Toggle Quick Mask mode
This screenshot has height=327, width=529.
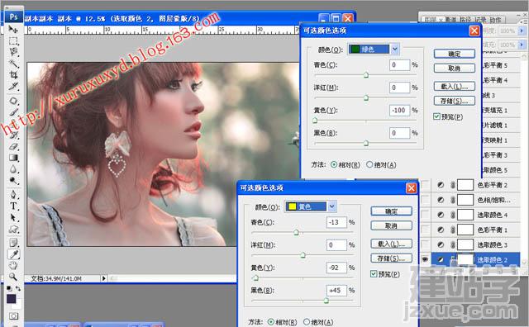tap(14, 316)
